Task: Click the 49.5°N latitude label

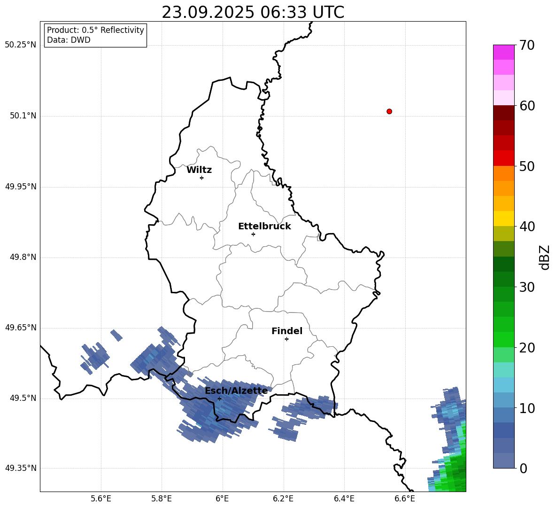Action: pyautogui.click(x=23, y=398)
